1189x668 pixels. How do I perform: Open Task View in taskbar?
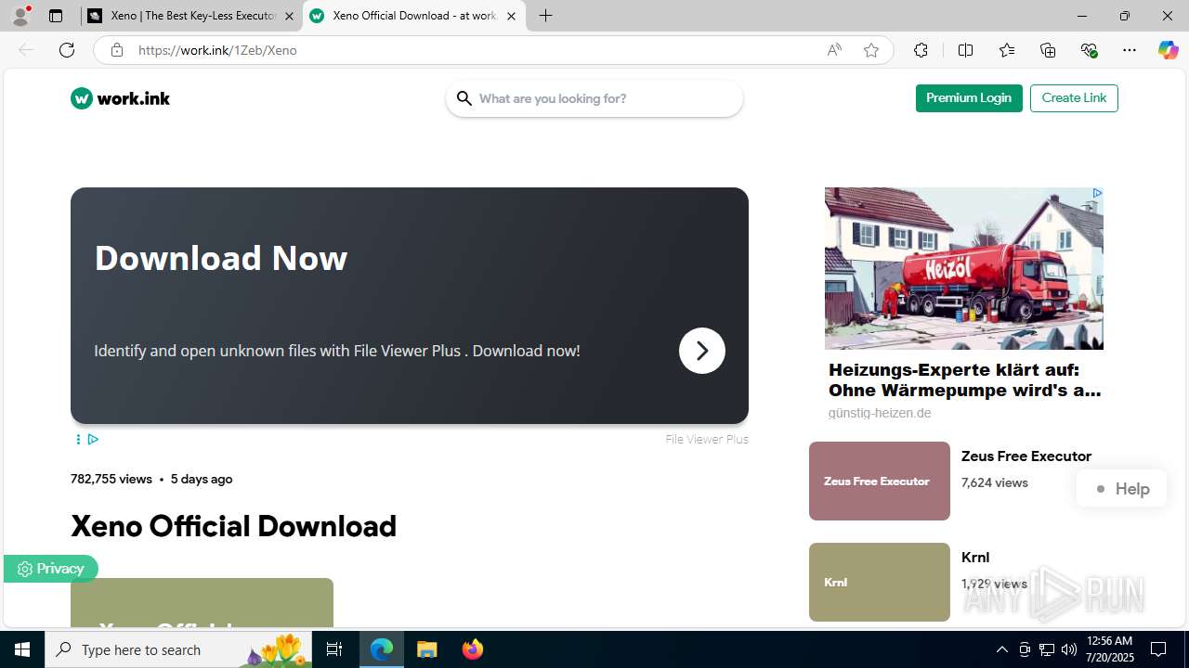point(334,649)
